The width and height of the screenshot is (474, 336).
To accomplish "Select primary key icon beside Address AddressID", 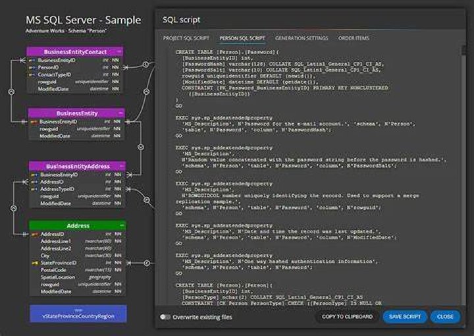I will pos(35,234).
